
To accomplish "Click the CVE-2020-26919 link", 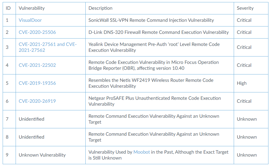I will (x=37, y=101).
